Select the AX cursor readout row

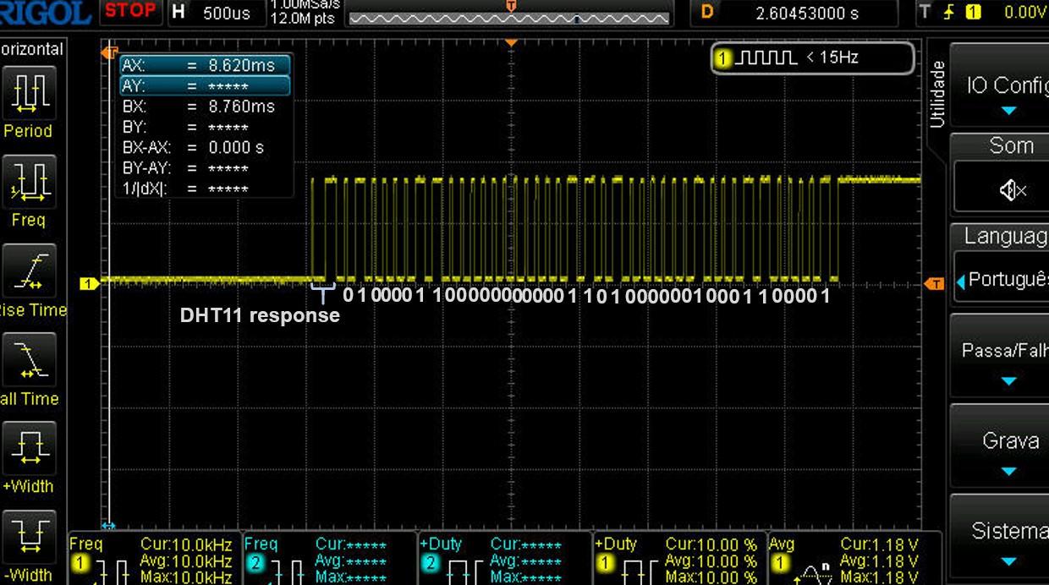click(x=205, y=65)
